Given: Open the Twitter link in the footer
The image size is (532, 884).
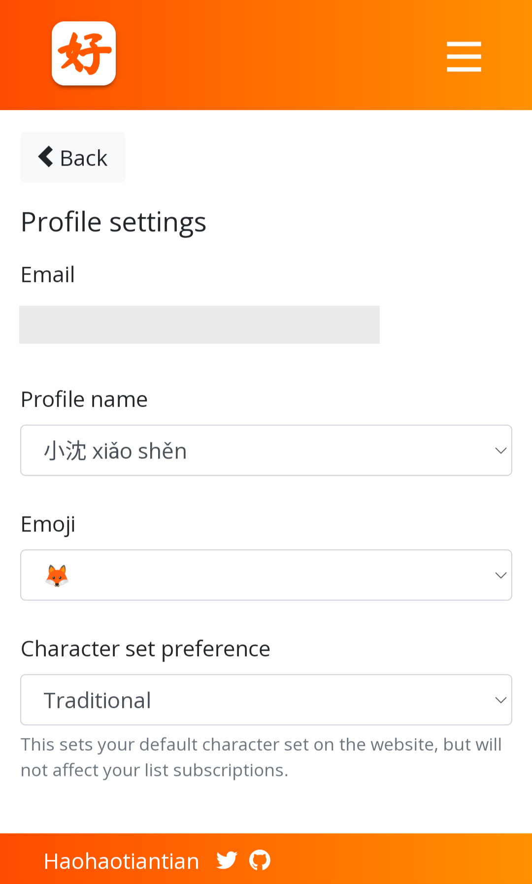Looking at the screenshot, I should pyautogui.click(x=227, y=860).
